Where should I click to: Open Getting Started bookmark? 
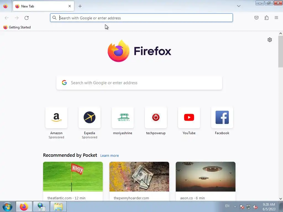[x=17, y=27]
